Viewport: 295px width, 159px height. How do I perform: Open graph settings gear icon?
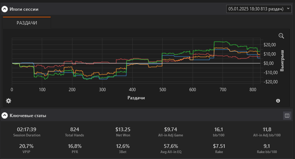(x=8, y=101)
